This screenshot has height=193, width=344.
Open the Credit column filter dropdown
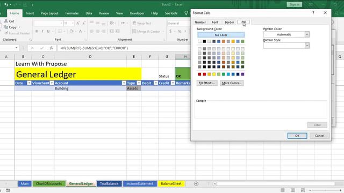point(173,83)
